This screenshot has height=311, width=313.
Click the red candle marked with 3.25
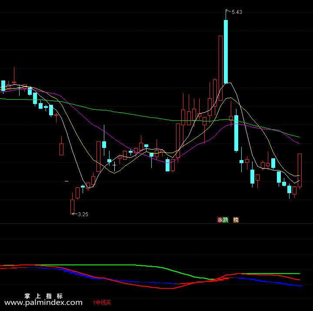[72, 207]
